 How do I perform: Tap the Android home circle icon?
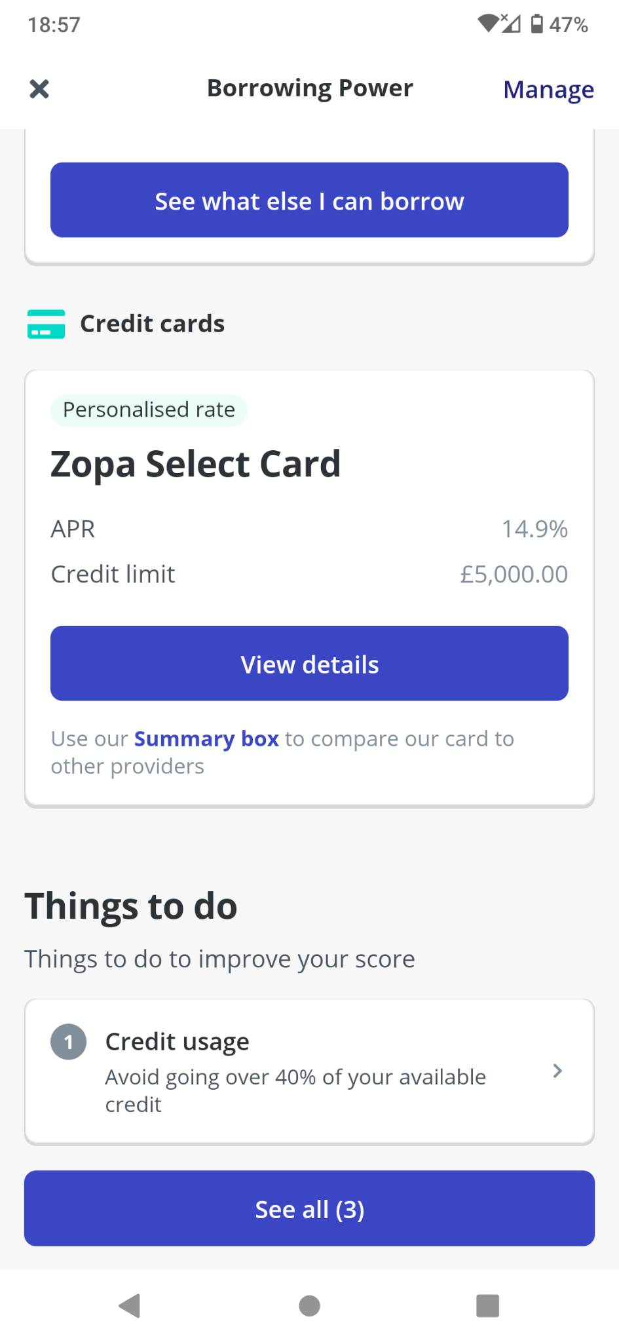309,1305
